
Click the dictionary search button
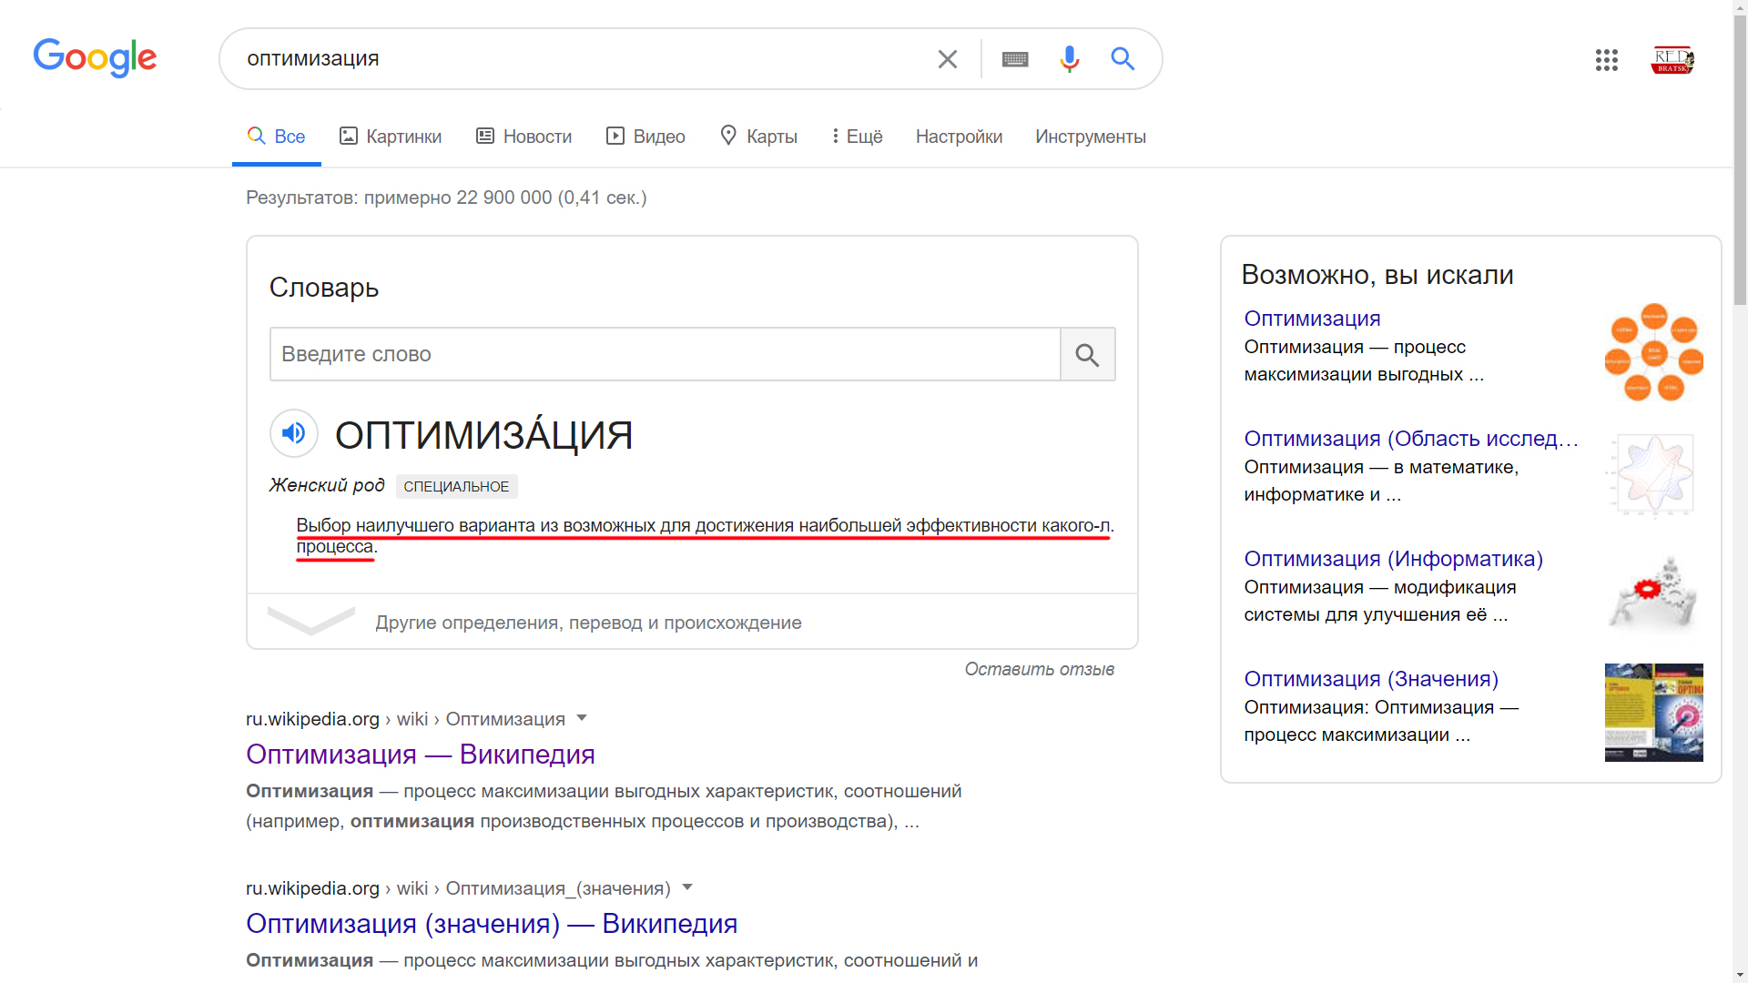[1088, 354]
